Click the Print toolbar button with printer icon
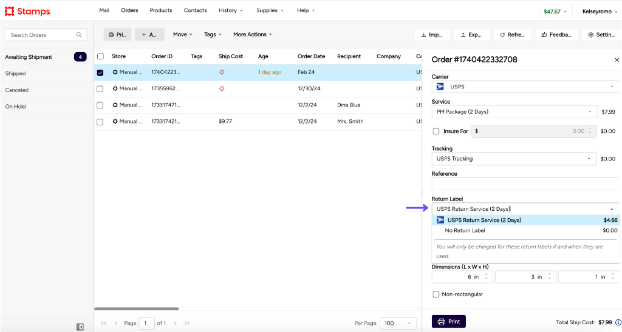 click(x=117, y=35)
